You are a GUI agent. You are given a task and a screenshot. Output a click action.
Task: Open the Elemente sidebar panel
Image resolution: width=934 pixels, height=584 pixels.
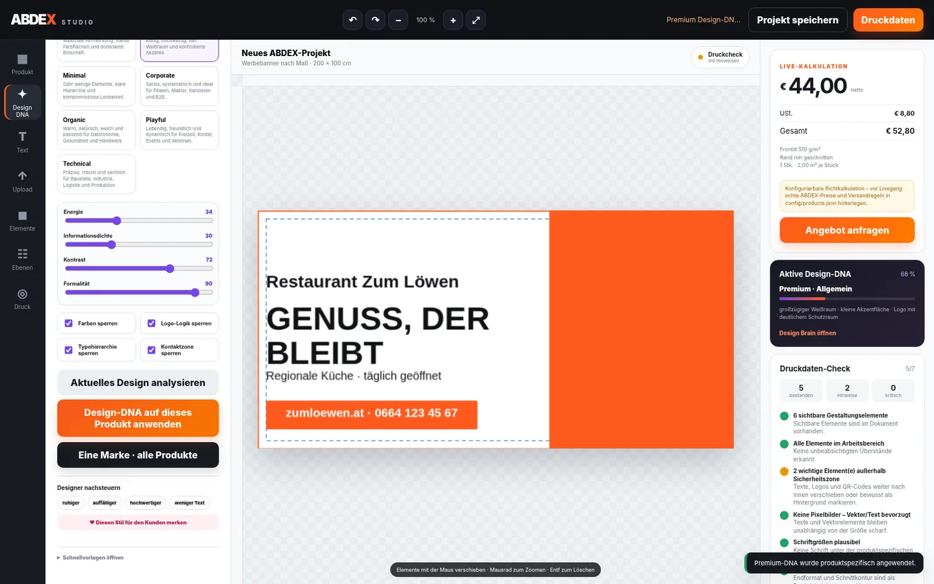22,220
